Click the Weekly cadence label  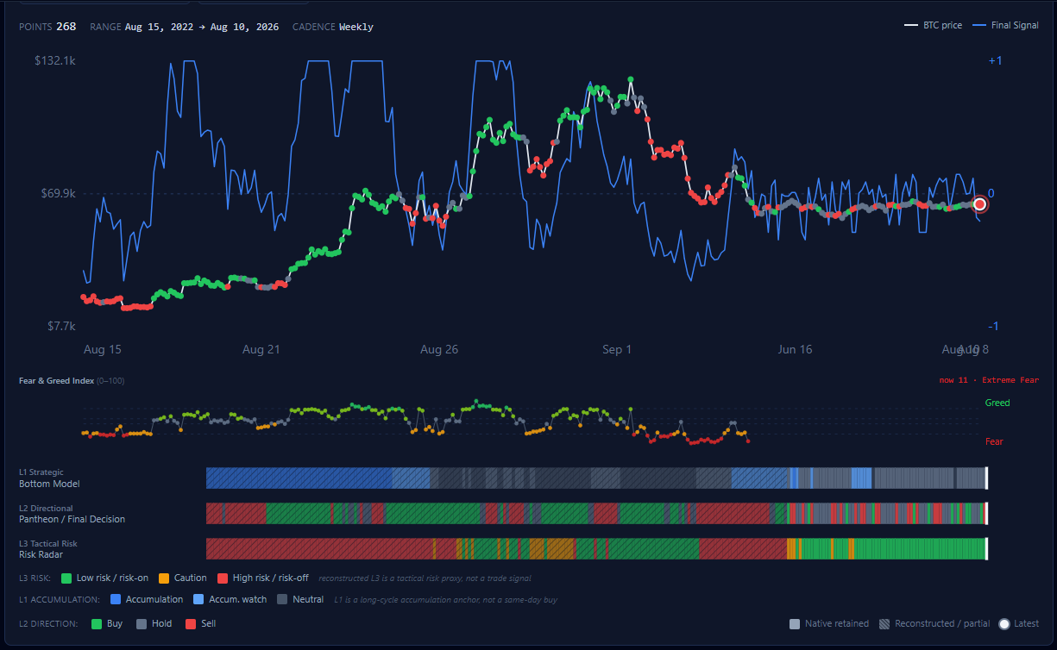pos(356,27)
